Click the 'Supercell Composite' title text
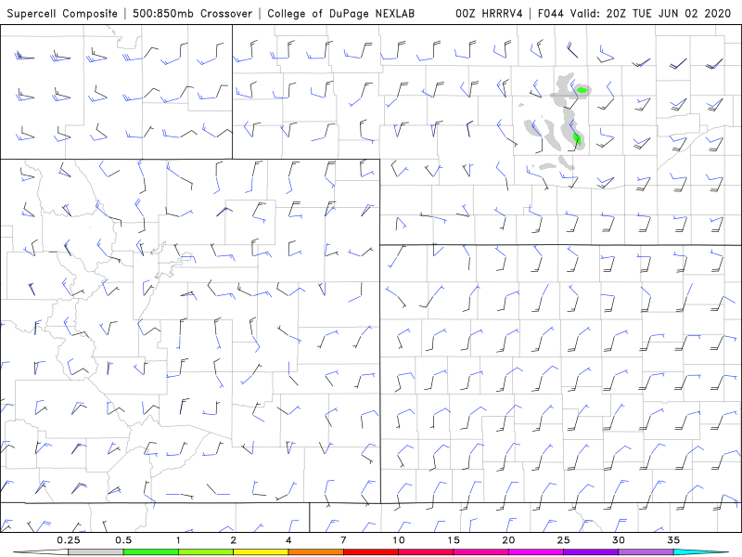 62,14
